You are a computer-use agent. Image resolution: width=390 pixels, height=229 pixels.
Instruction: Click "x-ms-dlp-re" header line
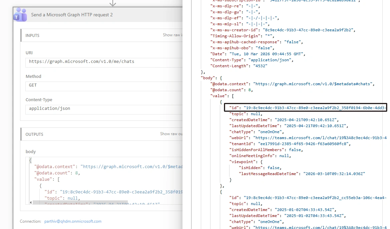coord(235,6)
